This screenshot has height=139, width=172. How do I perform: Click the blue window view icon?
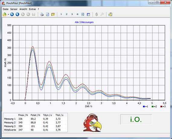point(88,14)
